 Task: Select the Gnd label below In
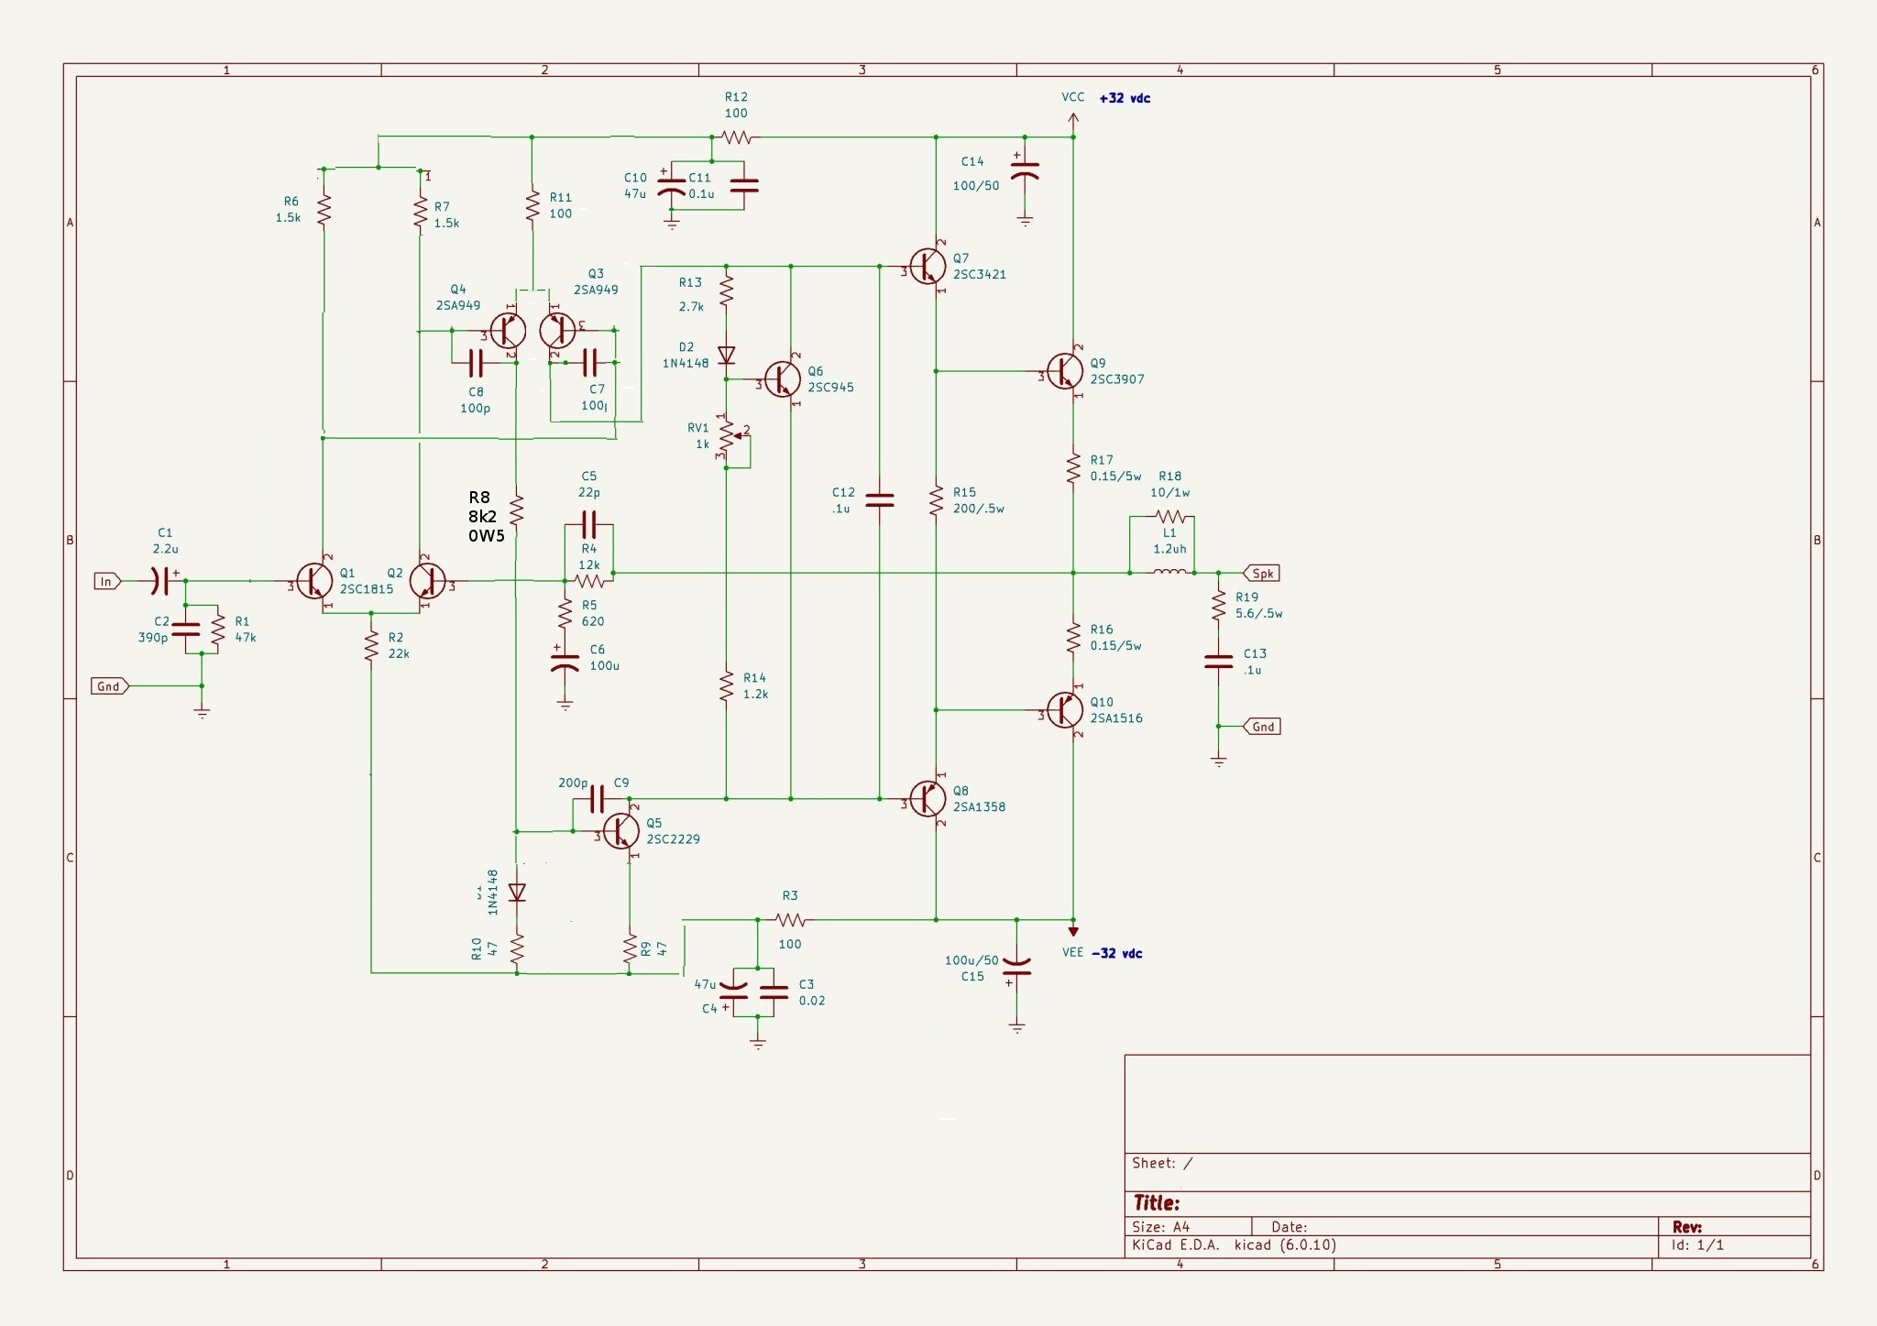point(111,685)
